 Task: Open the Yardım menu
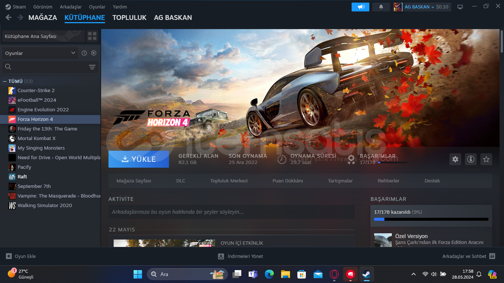(120, 7)
